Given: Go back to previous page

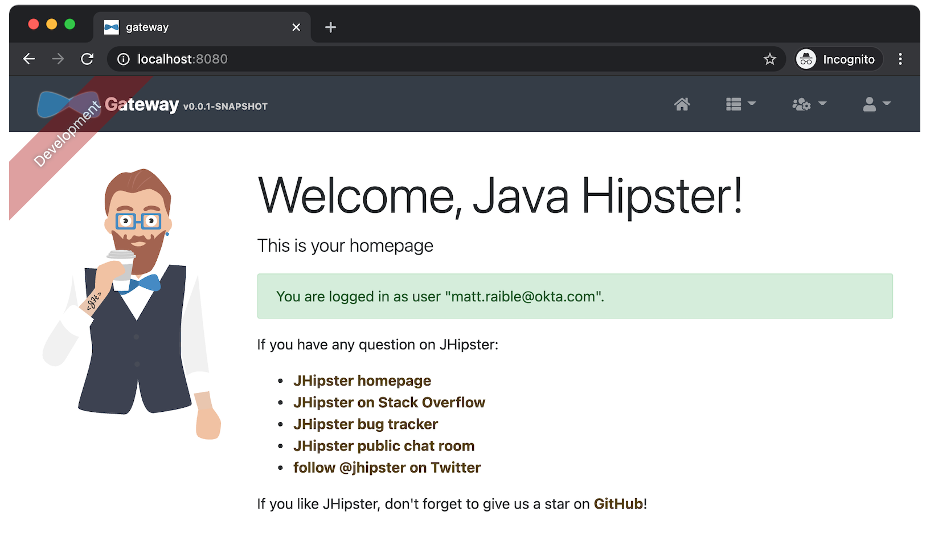Looking at the screenshot, I should 29,59.
